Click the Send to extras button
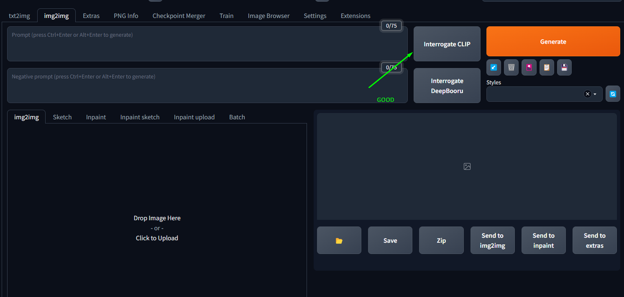Screen dimensions: 624x297 tap(595, 240)
